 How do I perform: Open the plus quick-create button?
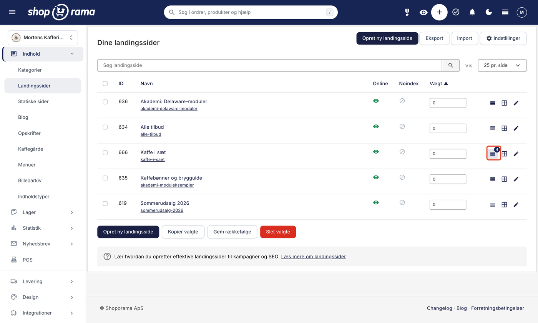[439, 12]
